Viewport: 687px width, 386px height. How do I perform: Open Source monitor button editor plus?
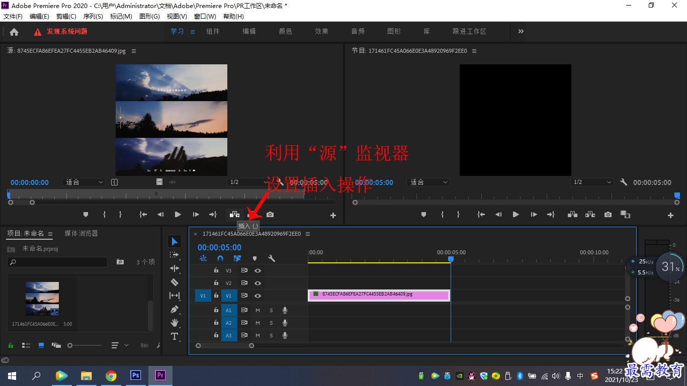333,216
